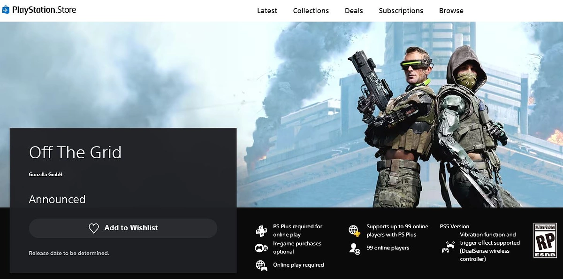Screen dimensions: 563x279
Task: Click '99 online players' text
Action: tap(388, 248)
